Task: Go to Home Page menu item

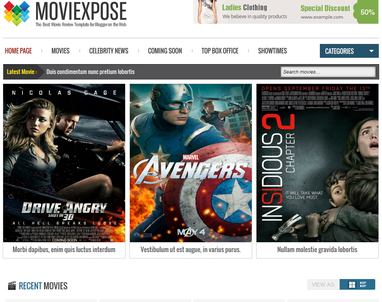Action: (x=19, y=51)
